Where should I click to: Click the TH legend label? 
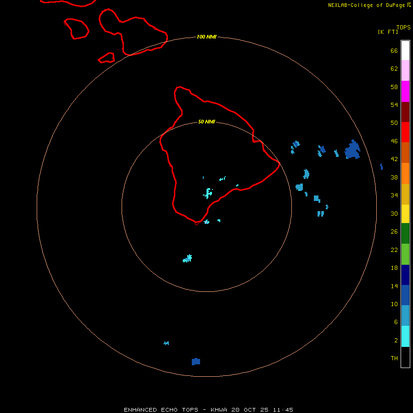pos(394,358)
